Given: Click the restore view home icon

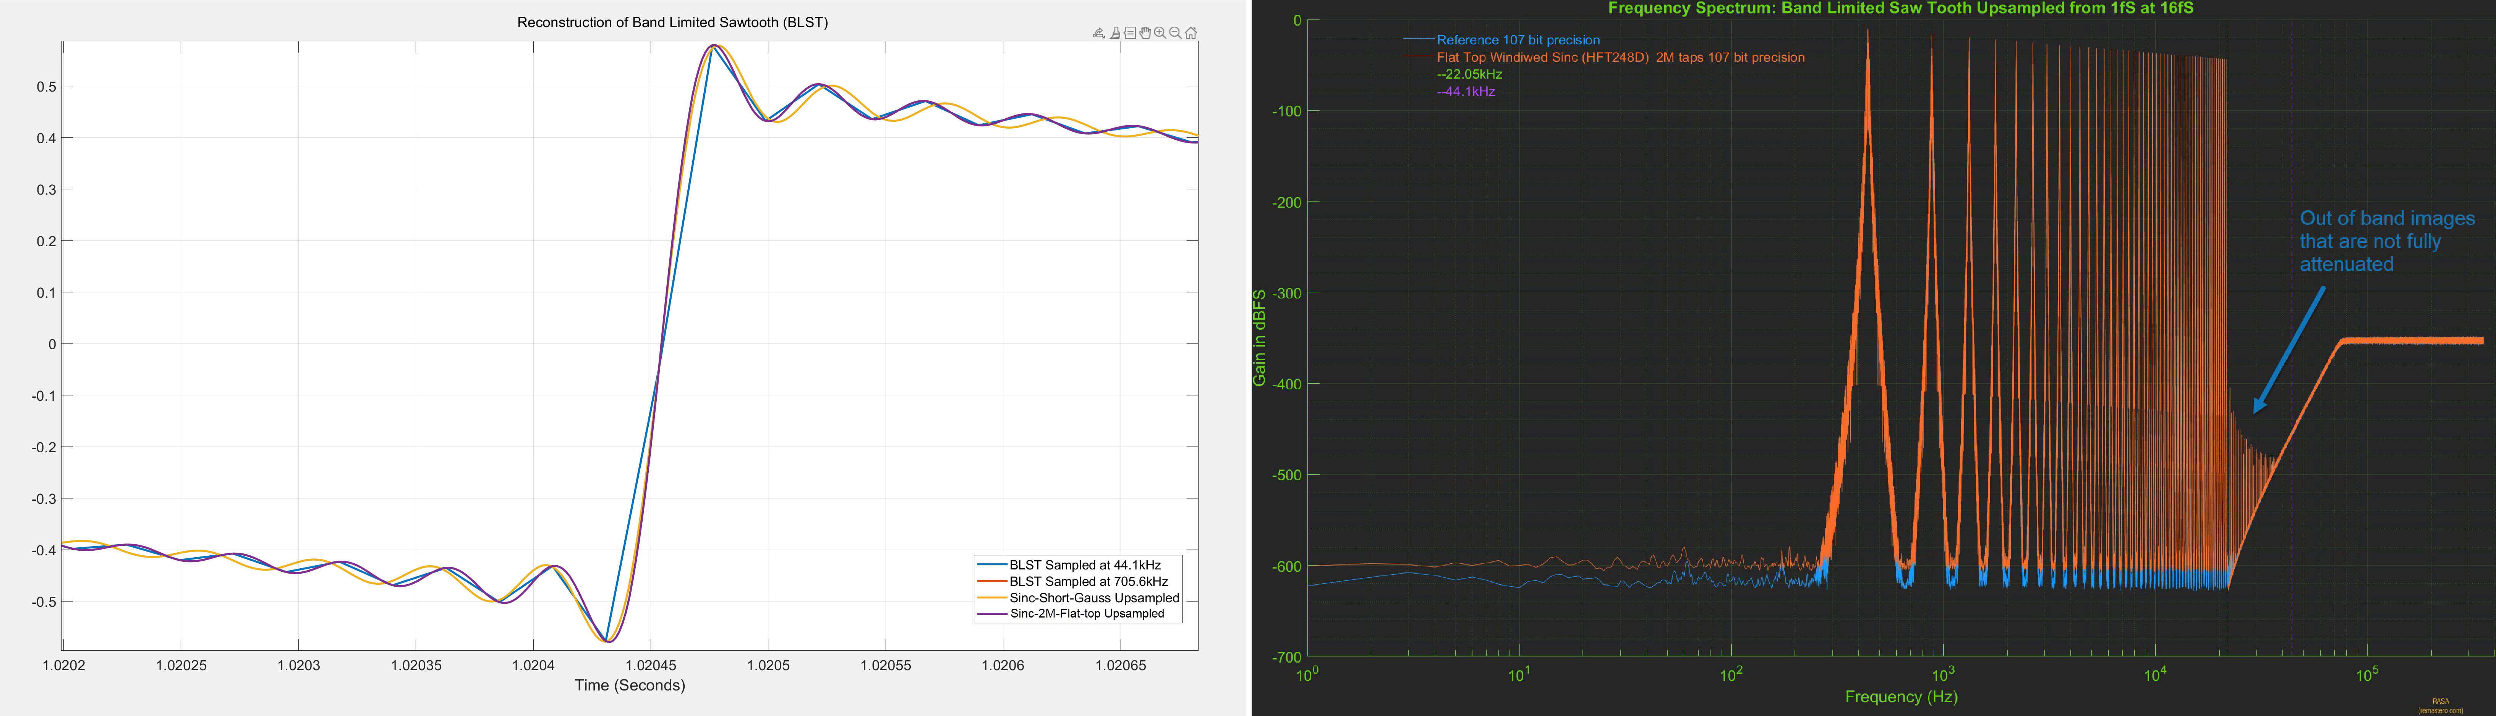Looking at the screenshot, I should click(1191, 33).
